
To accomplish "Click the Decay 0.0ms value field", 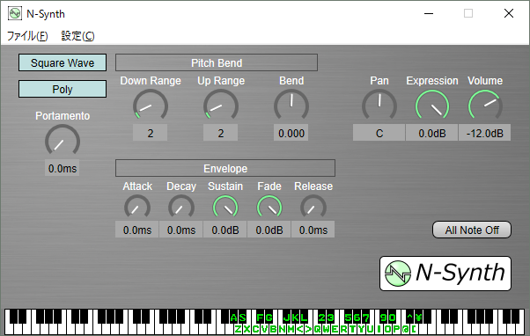I will pos(180,230).
